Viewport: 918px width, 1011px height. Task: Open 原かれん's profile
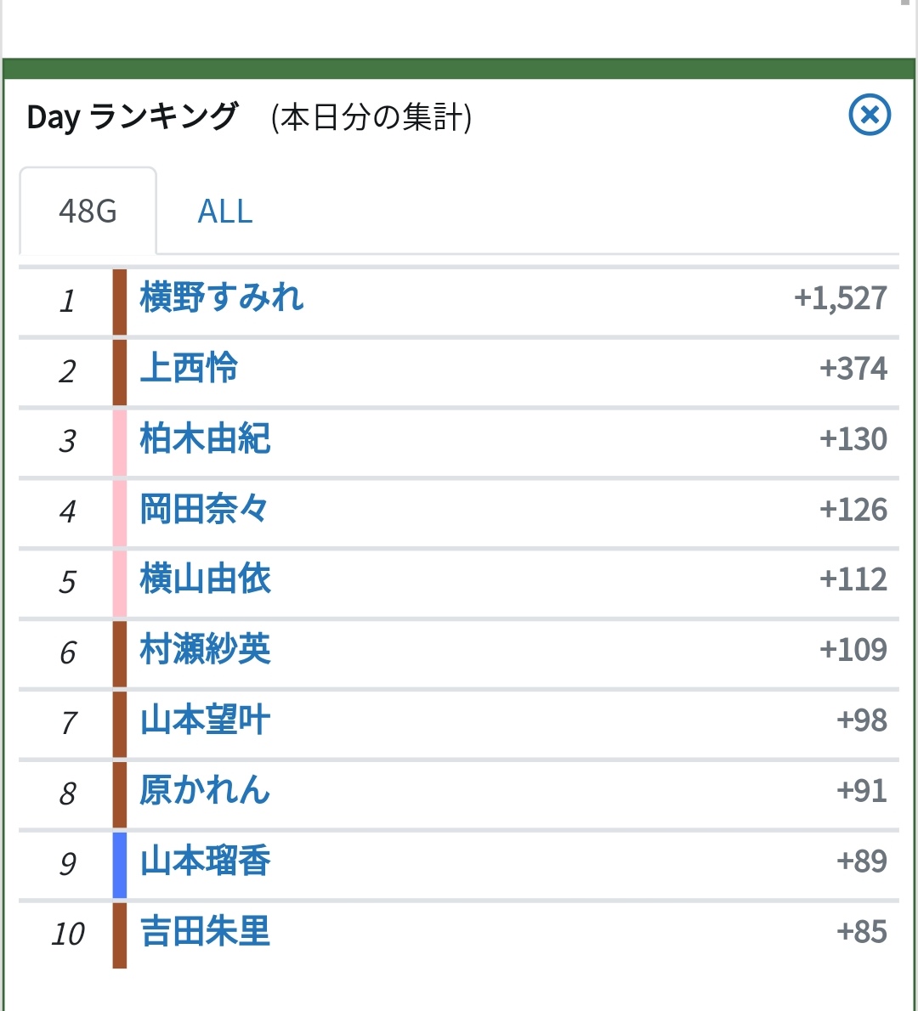pos(205,791)
